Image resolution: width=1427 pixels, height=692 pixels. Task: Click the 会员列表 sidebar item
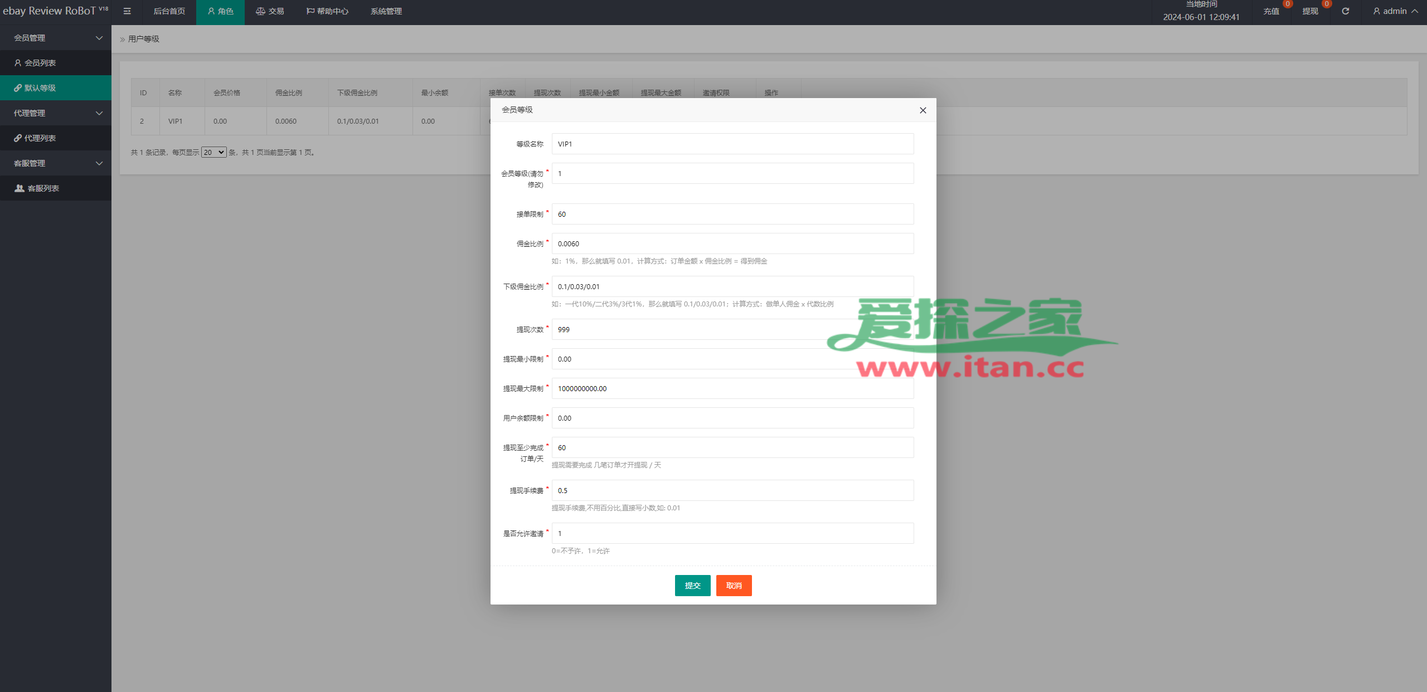coord(56,63)
